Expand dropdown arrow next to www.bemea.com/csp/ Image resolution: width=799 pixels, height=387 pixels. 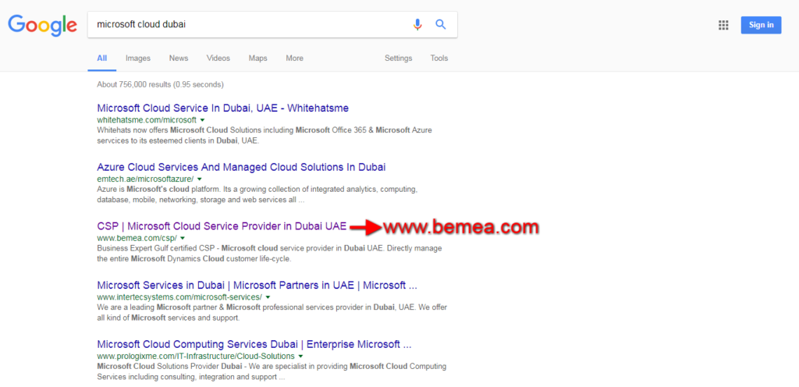(183, 238)
